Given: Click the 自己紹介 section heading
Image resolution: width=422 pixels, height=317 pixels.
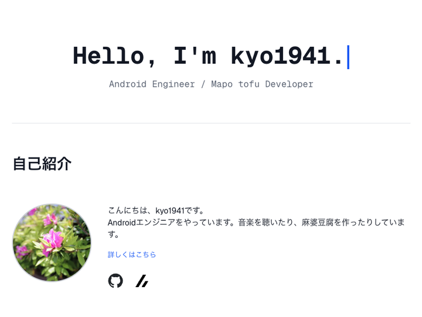Looking at the screenshot, I should (42, 163).
